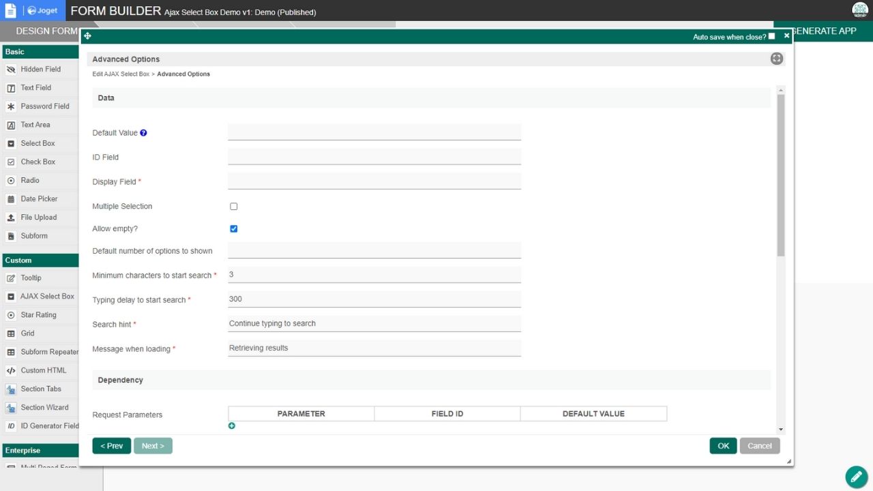Toggle Auto save when close checkbox
Screen dimensions: 873x491
pos(771,36)
